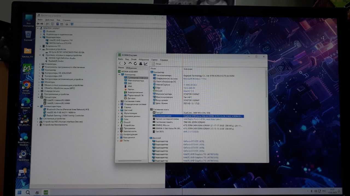Click the Конфигурация icon in AIDA64 tree
Viewport: 350px width, 196px height.
click(x=121, y=134)
